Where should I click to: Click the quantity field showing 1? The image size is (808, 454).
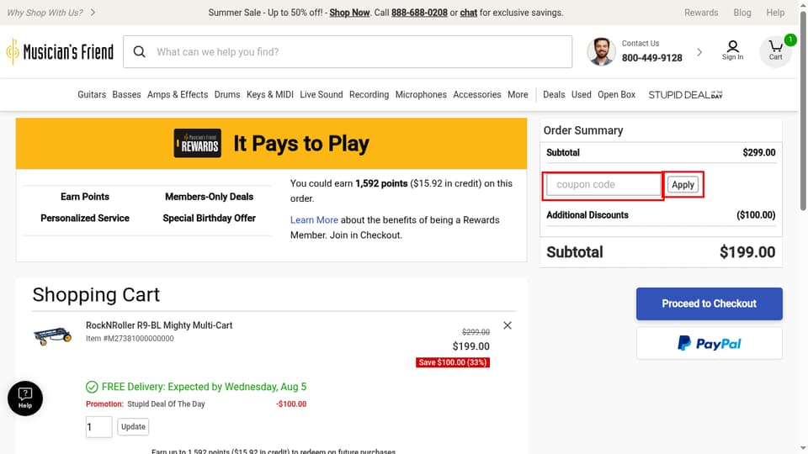[99, 427]
